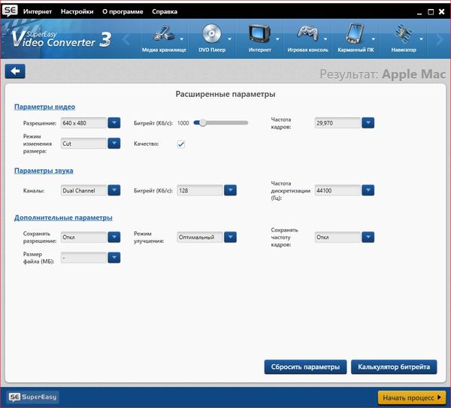
Task: Expand the Интернет category small arrow
Action: click(277, 39)
